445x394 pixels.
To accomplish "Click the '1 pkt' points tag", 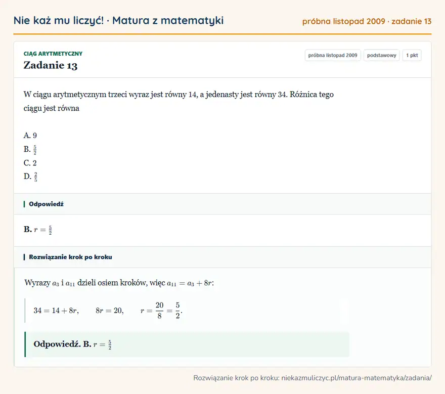I will (x=412, y=55).
